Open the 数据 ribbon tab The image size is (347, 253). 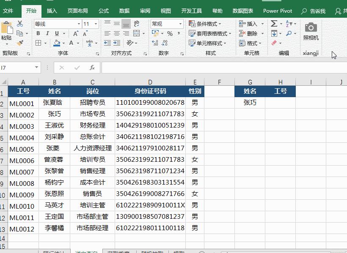click(124, 11)
